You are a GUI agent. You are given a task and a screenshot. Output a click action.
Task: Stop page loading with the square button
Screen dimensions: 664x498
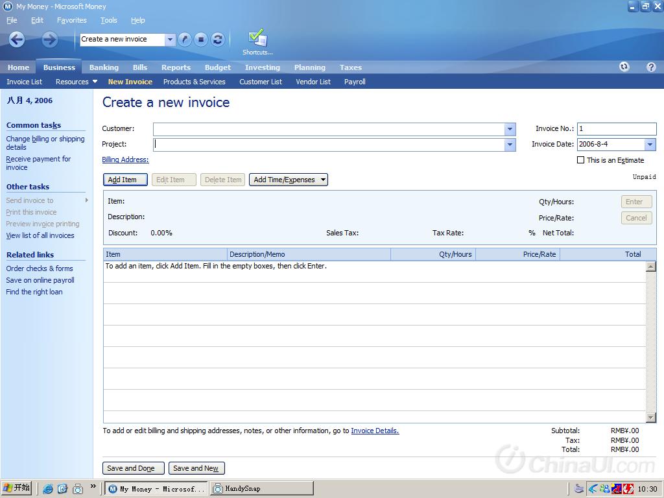[201, 40]
